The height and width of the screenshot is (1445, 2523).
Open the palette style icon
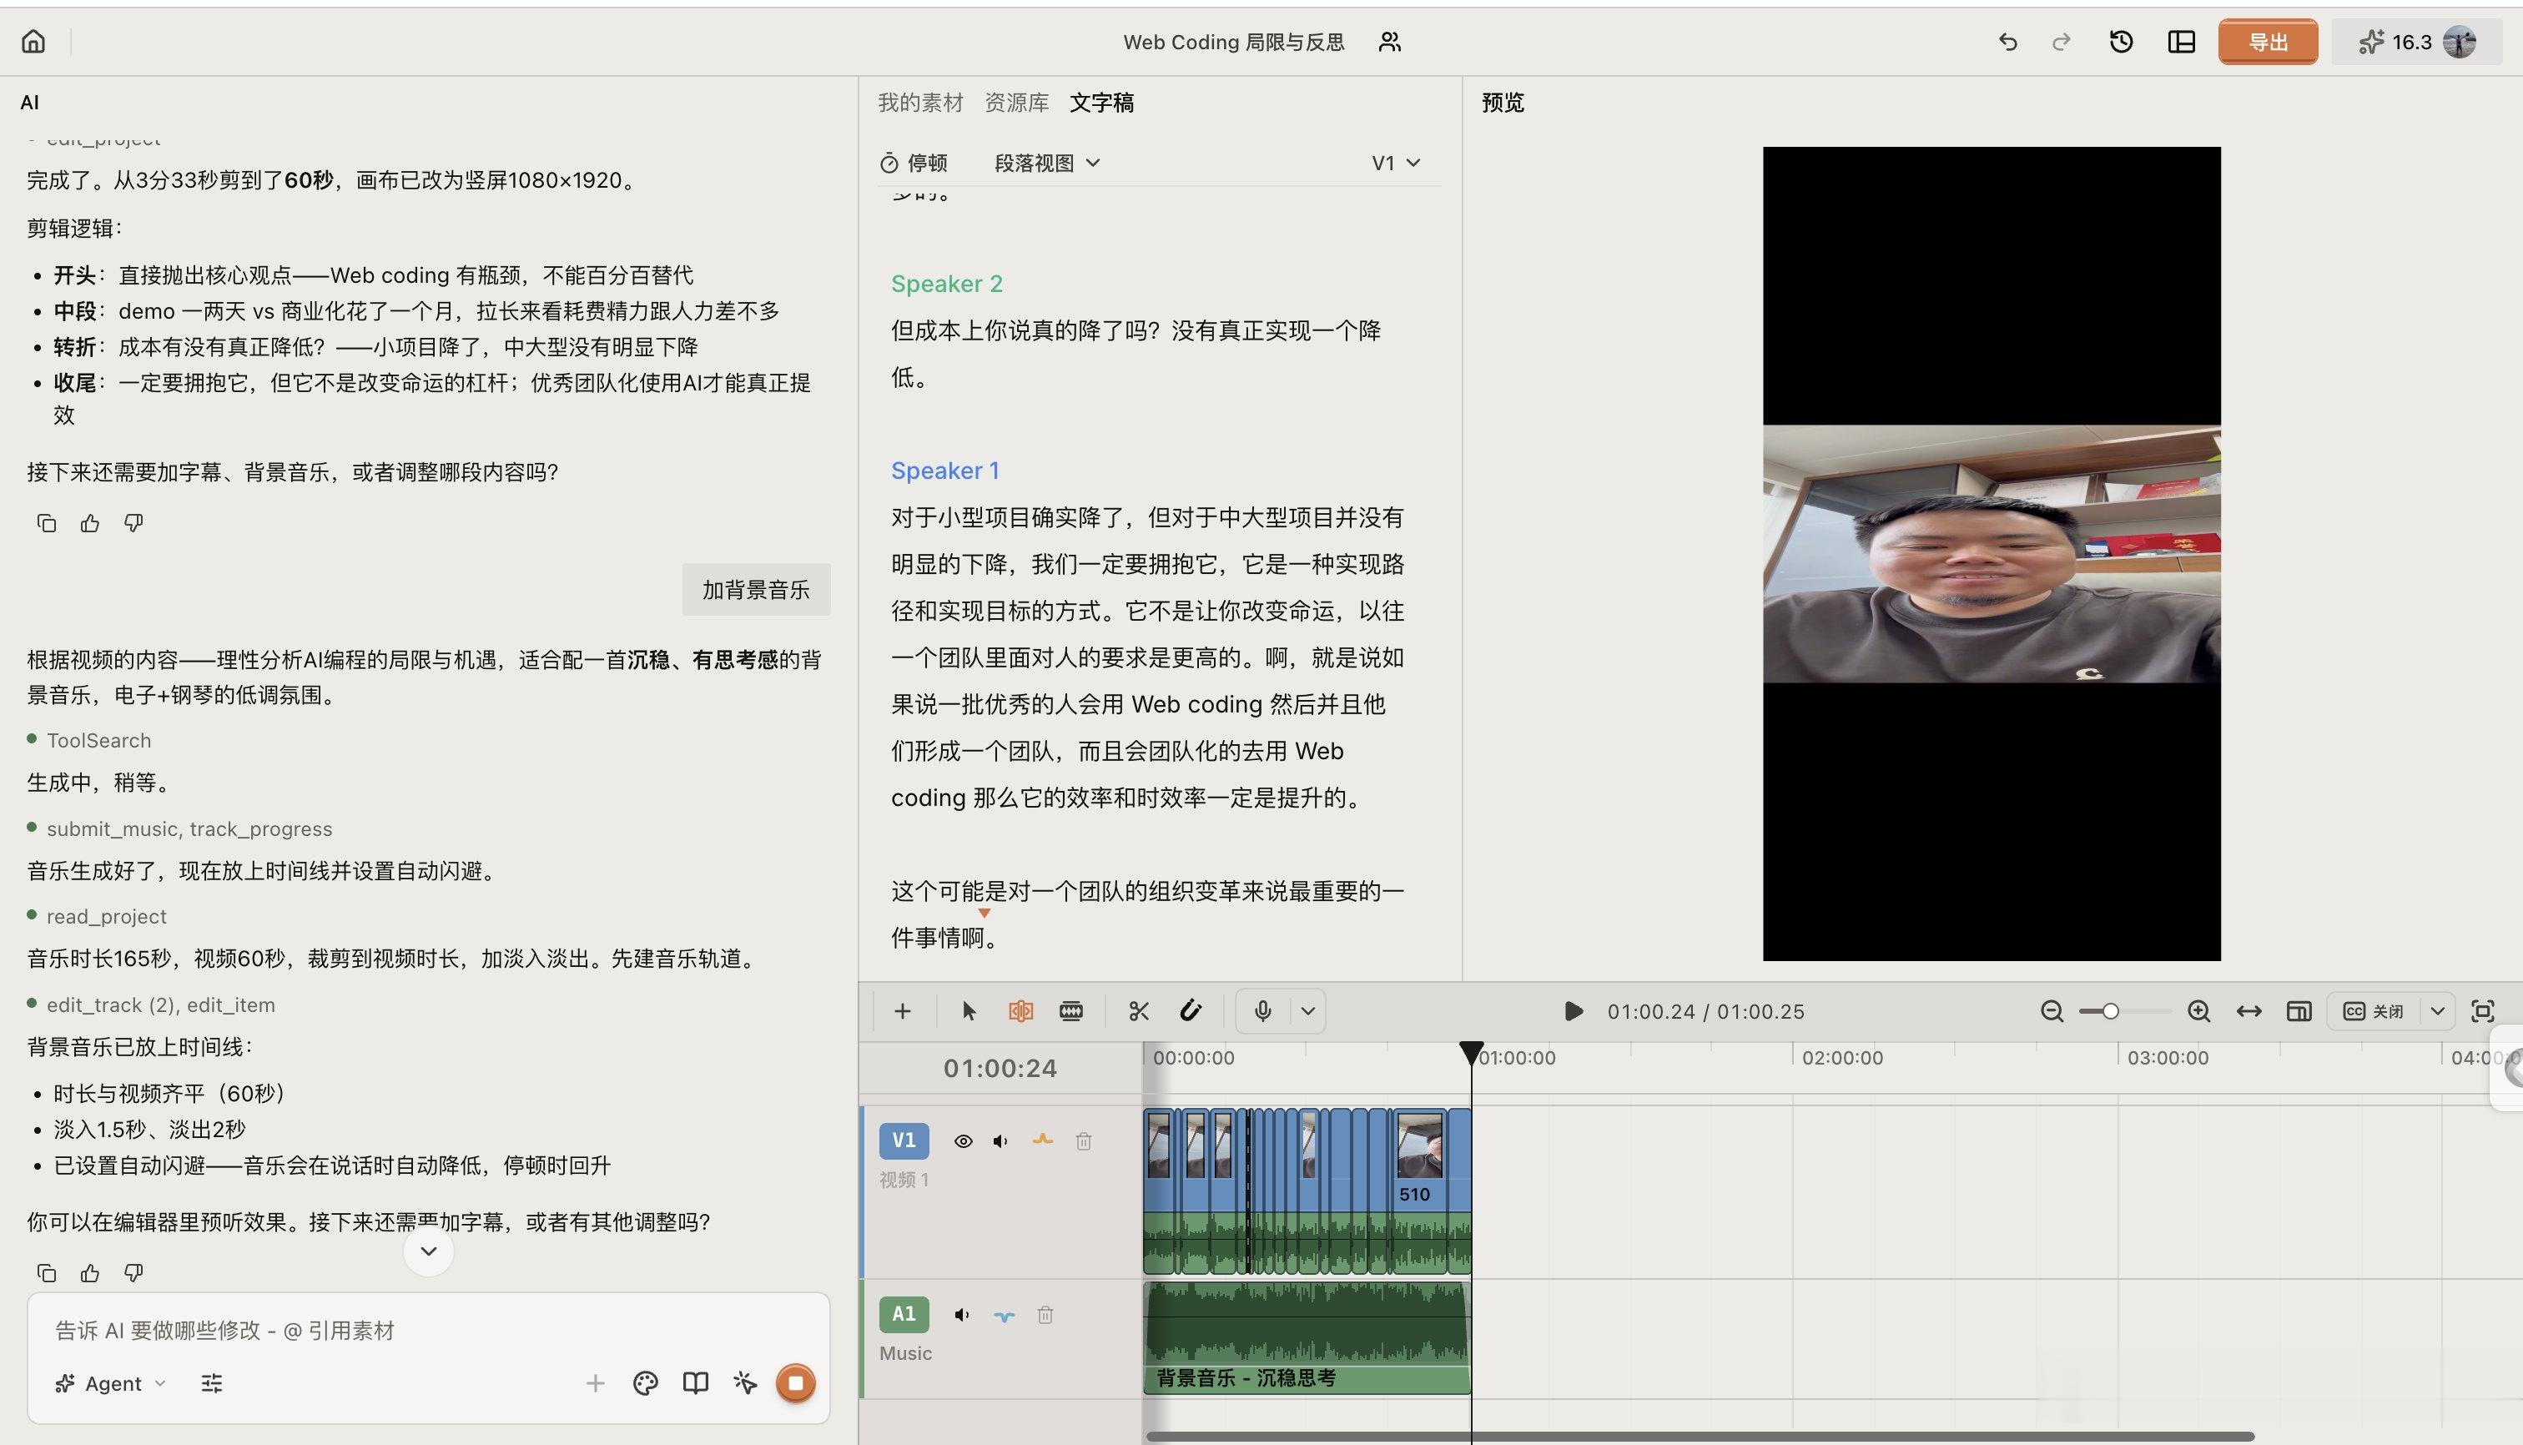[645, 1383]
